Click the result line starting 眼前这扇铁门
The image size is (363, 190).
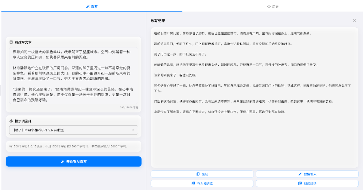[x=223, y=44]
